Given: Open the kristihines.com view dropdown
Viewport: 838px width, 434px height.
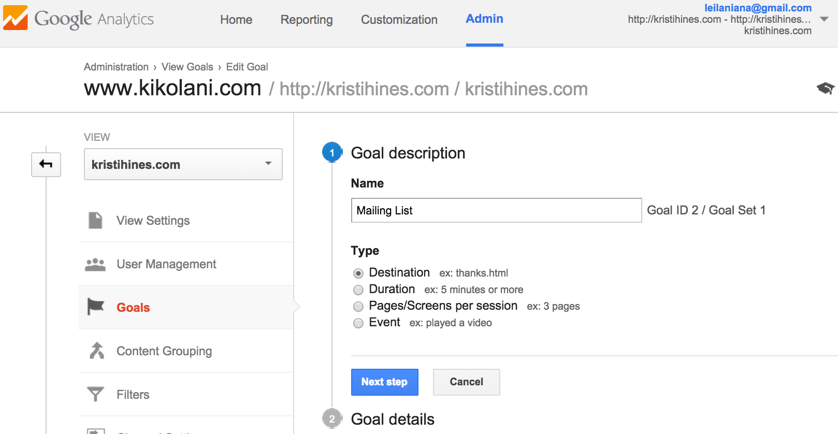Looking at the screenshot, I should point(183,164).
